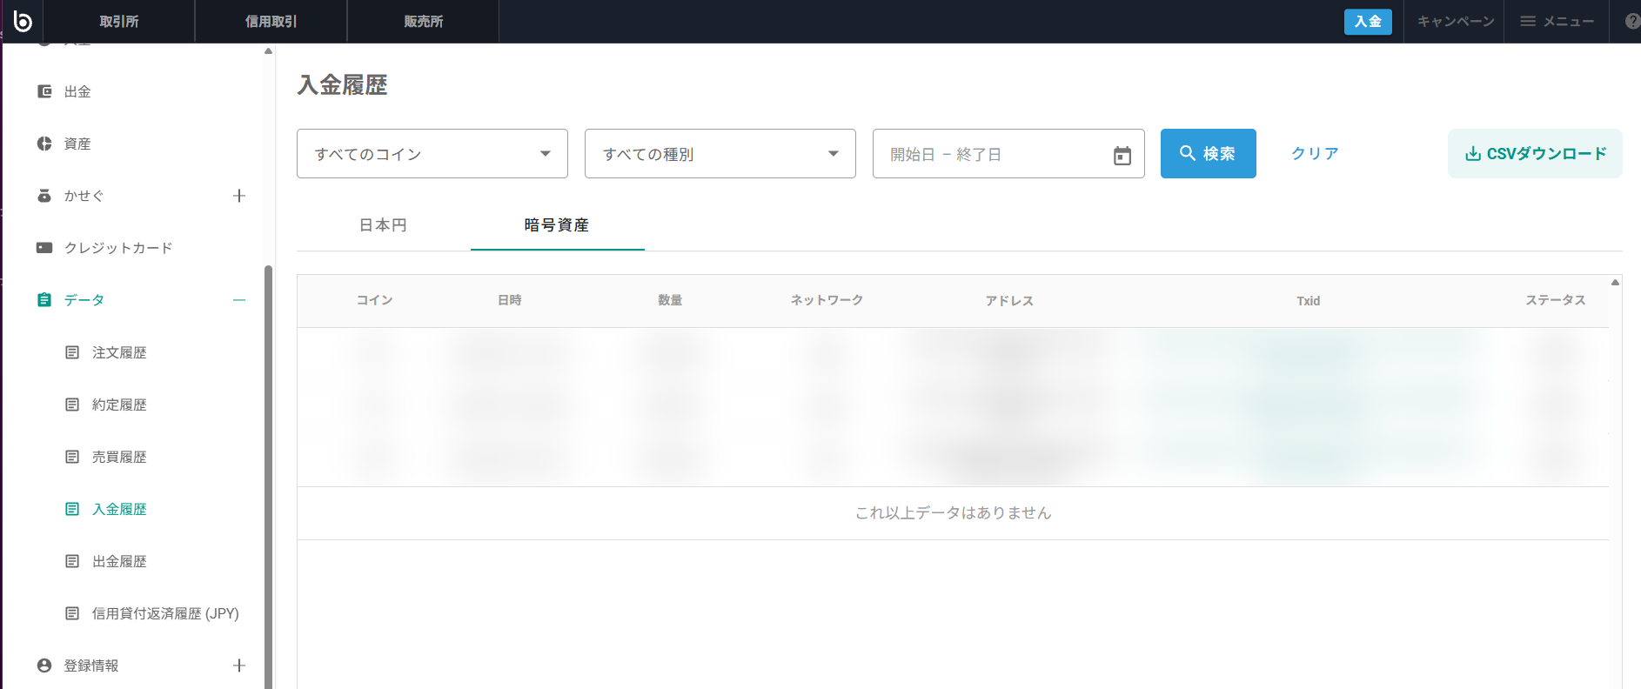The width and height of the screenshot is (1641, 689).
Task: Download CSV with CSVダウンロード button
Action: tap(1535, 154)
